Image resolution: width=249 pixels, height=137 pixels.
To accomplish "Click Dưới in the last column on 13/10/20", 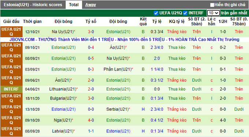I will tap(239, 109).
